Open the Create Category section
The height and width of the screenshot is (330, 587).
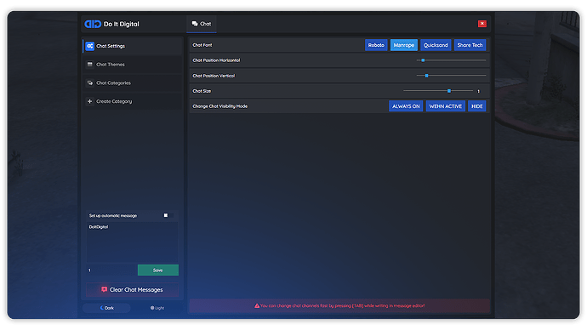[133, 101]
